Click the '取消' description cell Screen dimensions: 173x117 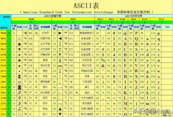pyautogui.click(x=87, y=76)
